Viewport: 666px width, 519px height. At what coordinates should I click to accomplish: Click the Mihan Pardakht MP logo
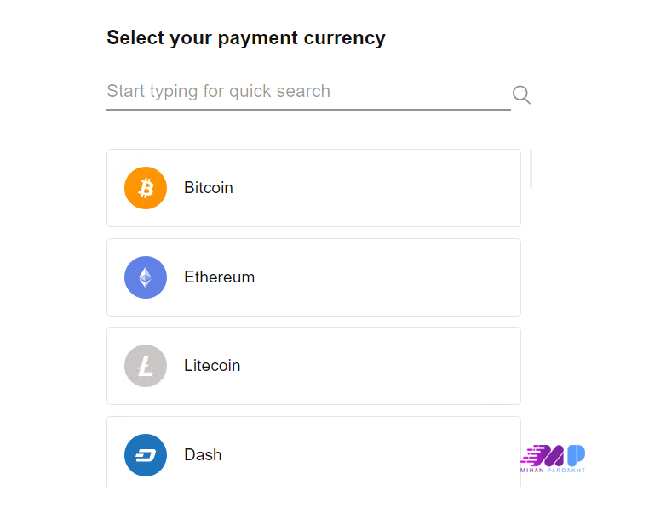point(554,455)
